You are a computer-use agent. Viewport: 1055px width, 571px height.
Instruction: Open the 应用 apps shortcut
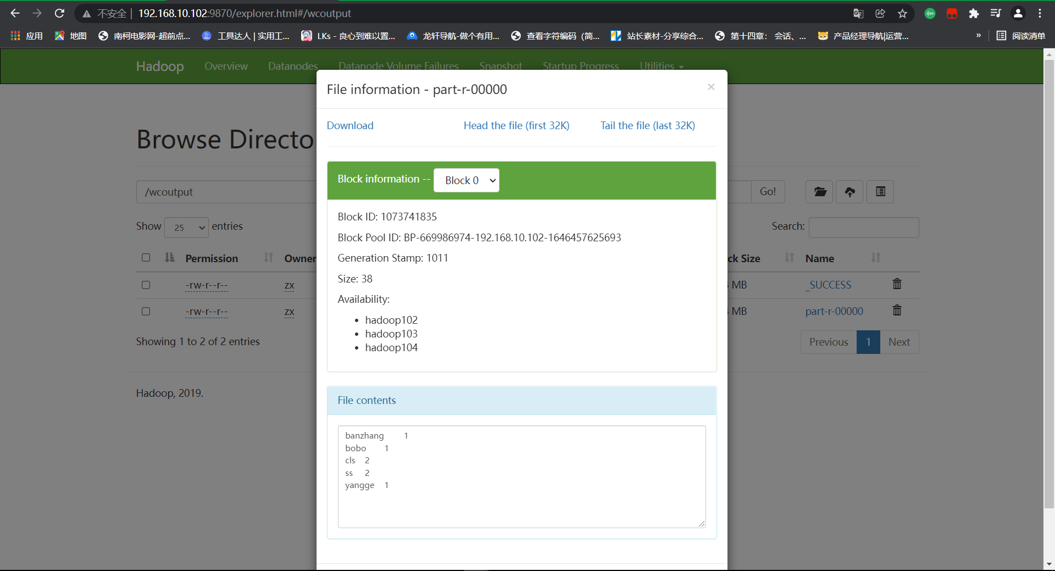(x=26, y=36)
